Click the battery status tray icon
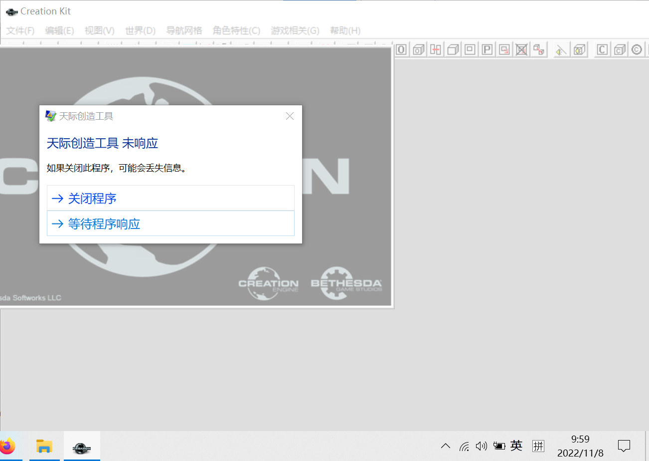 tap(499, 446)
